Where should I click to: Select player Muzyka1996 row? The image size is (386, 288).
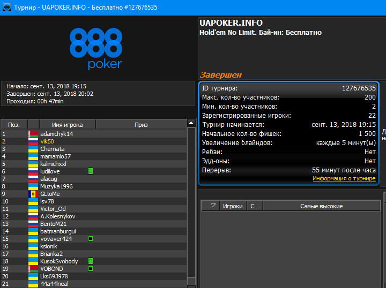[x=93, y=186]
